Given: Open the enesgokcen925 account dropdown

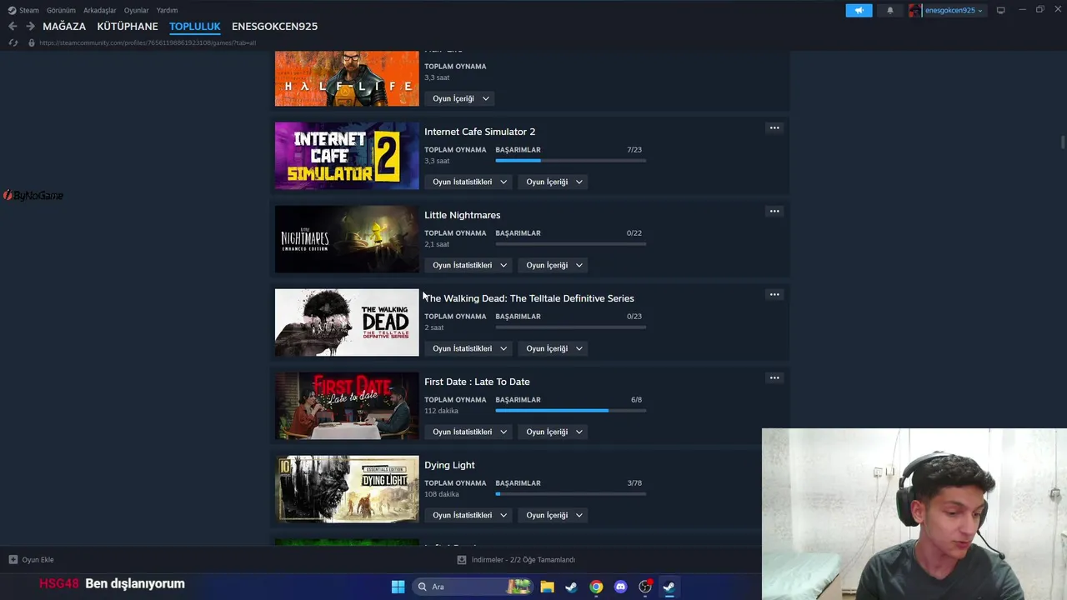Looking at the screenshot, I should 946,10.
